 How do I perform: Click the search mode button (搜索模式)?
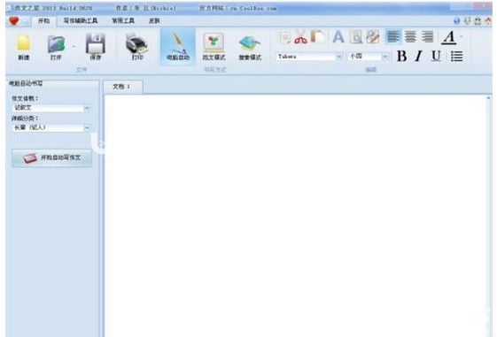[x=250, y=47]
